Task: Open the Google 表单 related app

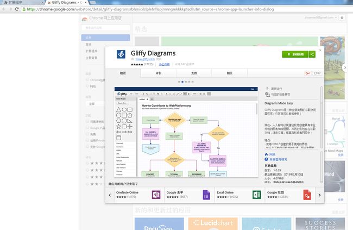Action: click(x=190, y=195)
